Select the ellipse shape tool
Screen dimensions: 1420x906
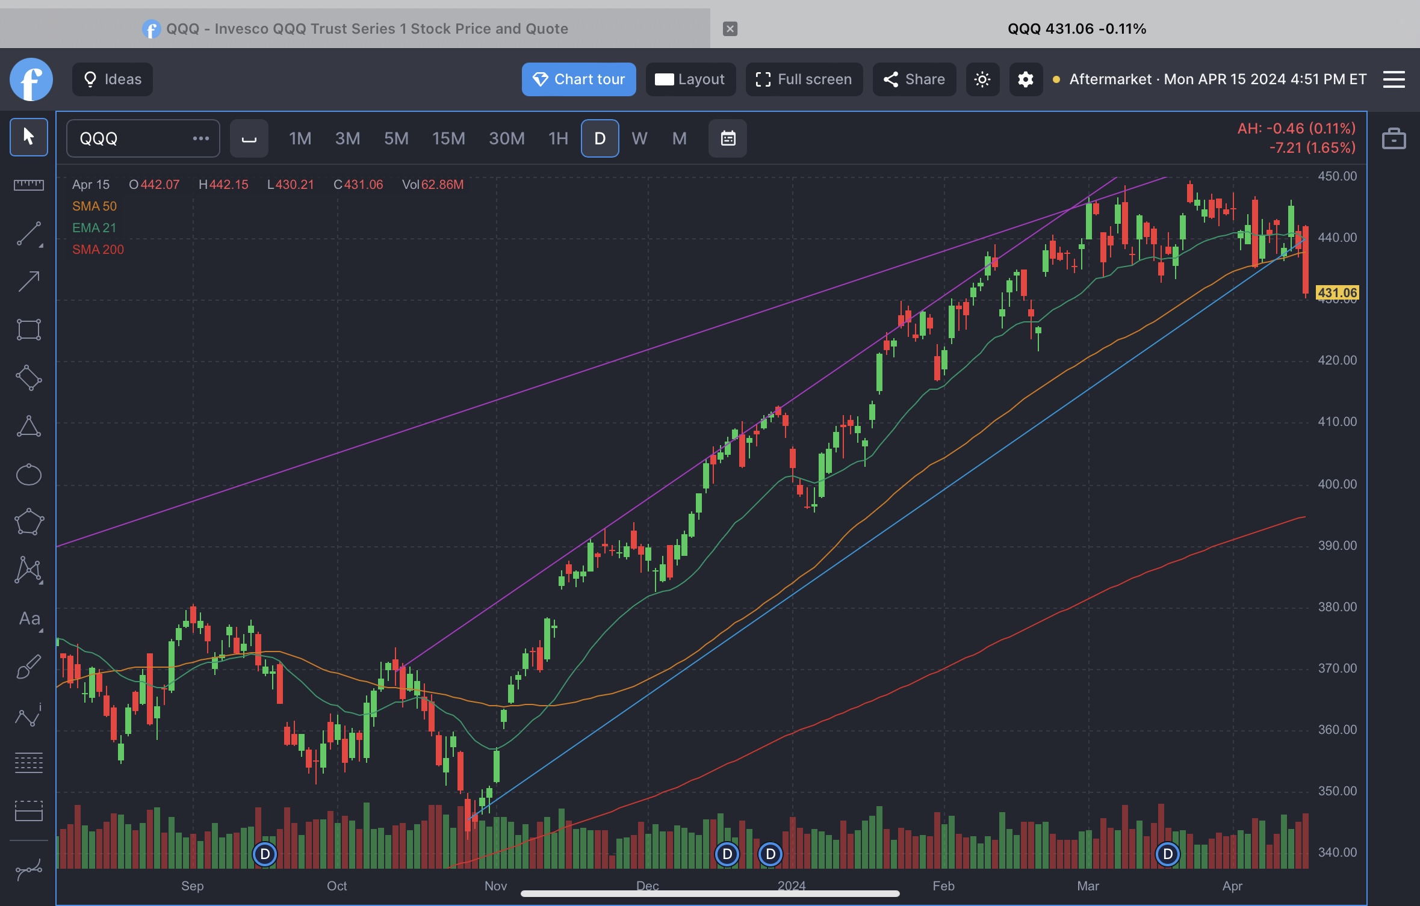click(x=29, y=475)
